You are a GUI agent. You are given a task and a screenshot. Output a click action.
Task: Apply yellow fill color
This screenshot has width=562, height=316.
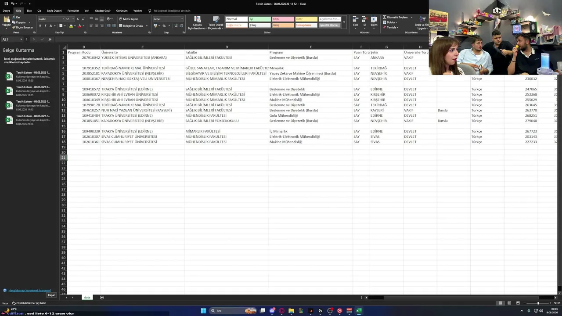tap(71, 26)
